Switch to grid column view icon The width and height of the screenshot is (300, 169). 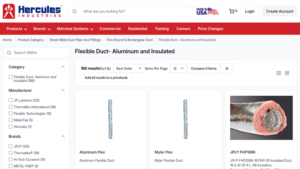click(279, 73)
